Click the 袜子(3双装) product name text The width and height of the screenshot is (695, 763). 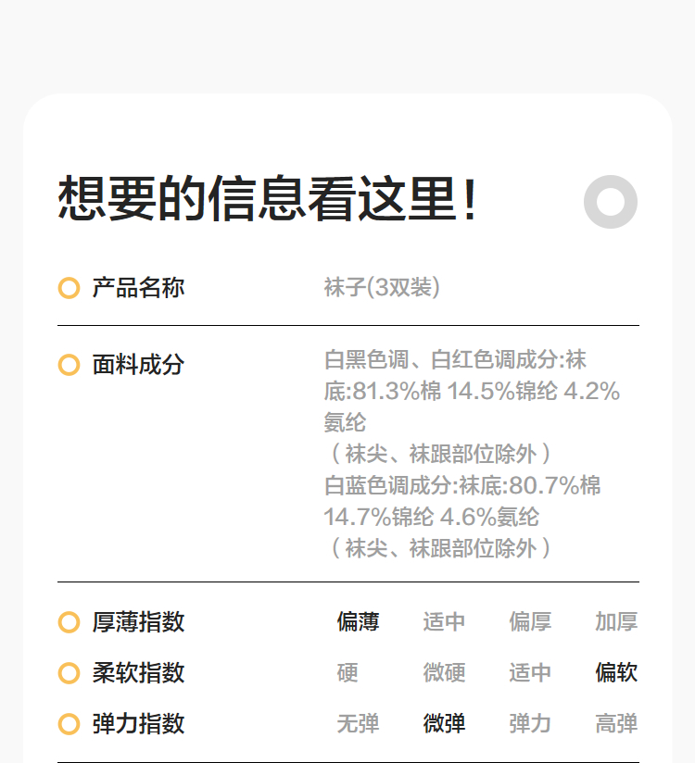tap(382, 288)
